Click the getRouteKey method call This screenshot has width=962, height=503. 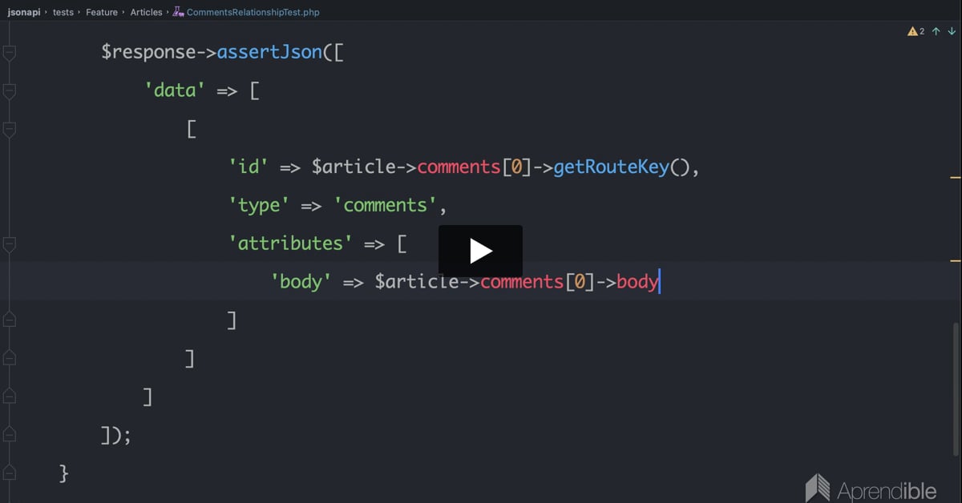(611, 167)
